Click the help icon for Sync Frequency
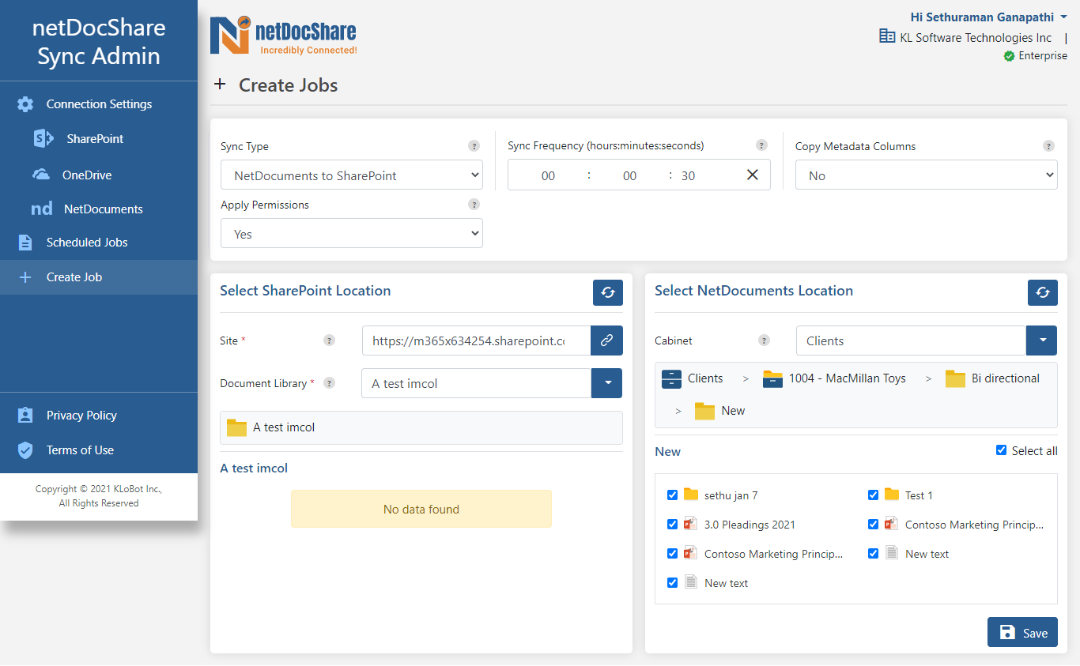Viewport: 1080px width, 666px height. pyautogui.click(x=761, y=145)
